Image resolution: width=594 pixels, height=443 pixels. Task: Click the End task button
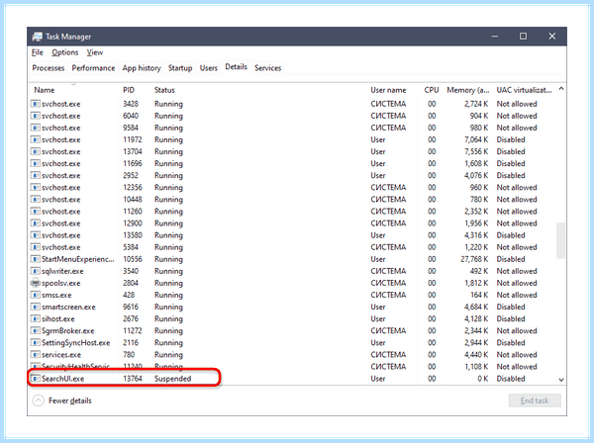(x=535, y=400)
